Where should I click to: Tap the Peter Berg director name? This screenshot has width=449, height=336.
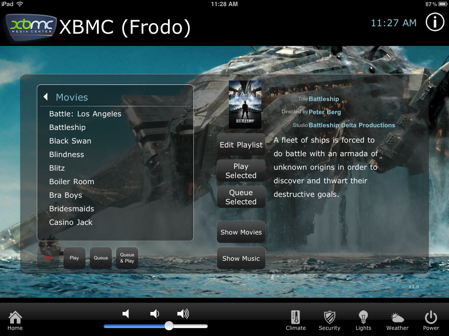pos(325,112)
